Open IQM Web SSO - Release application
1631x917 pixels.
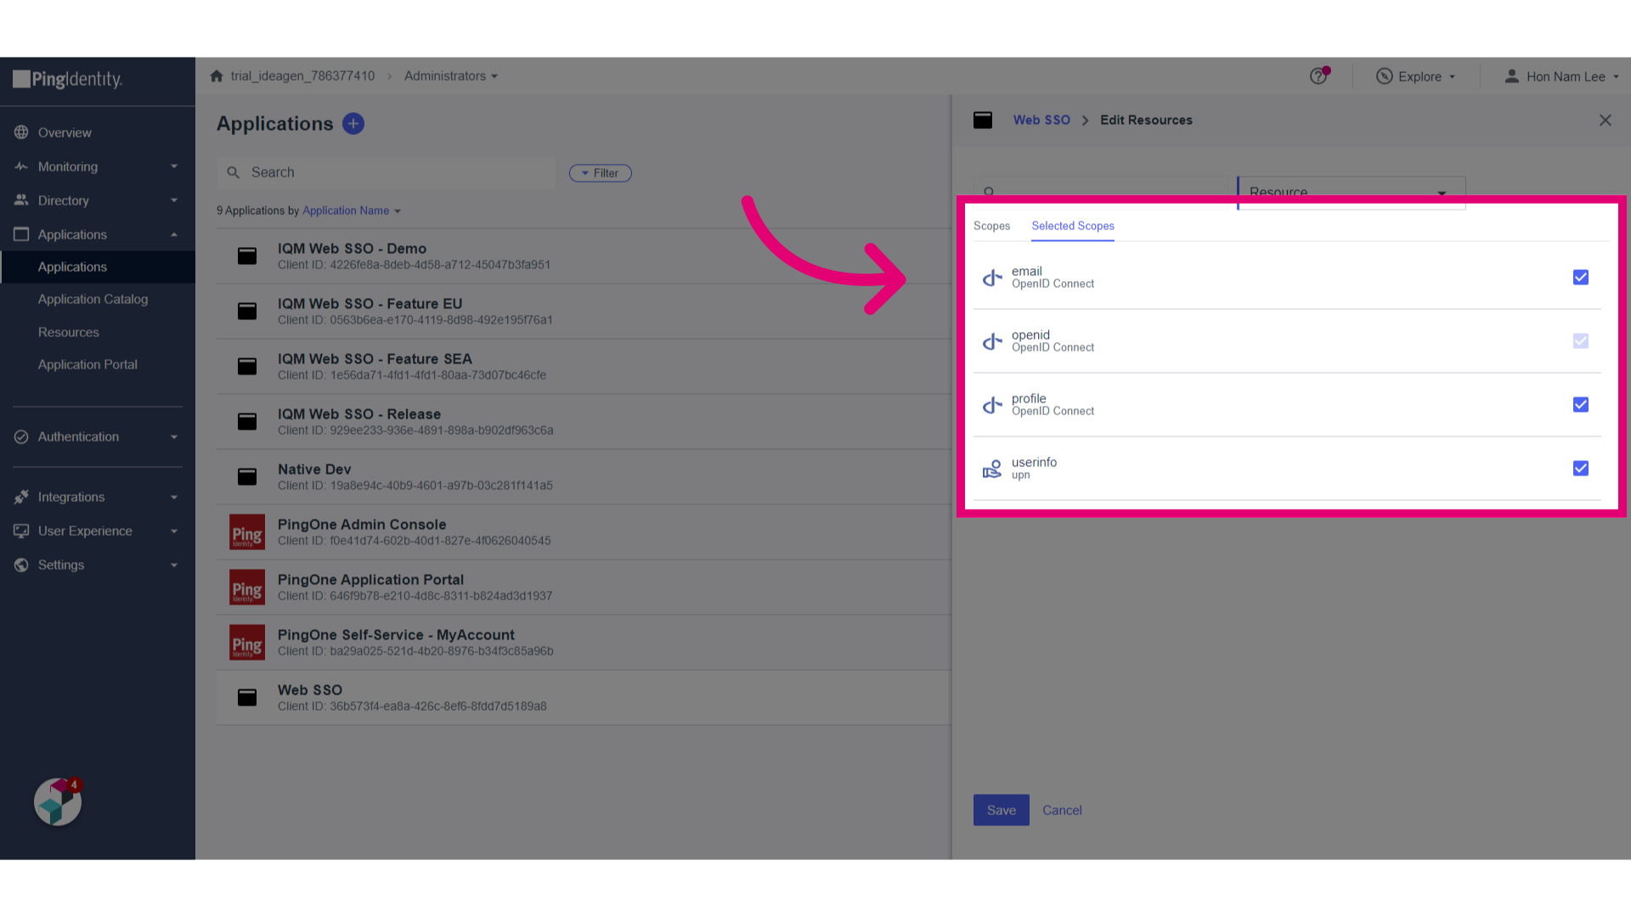point(583,421)
